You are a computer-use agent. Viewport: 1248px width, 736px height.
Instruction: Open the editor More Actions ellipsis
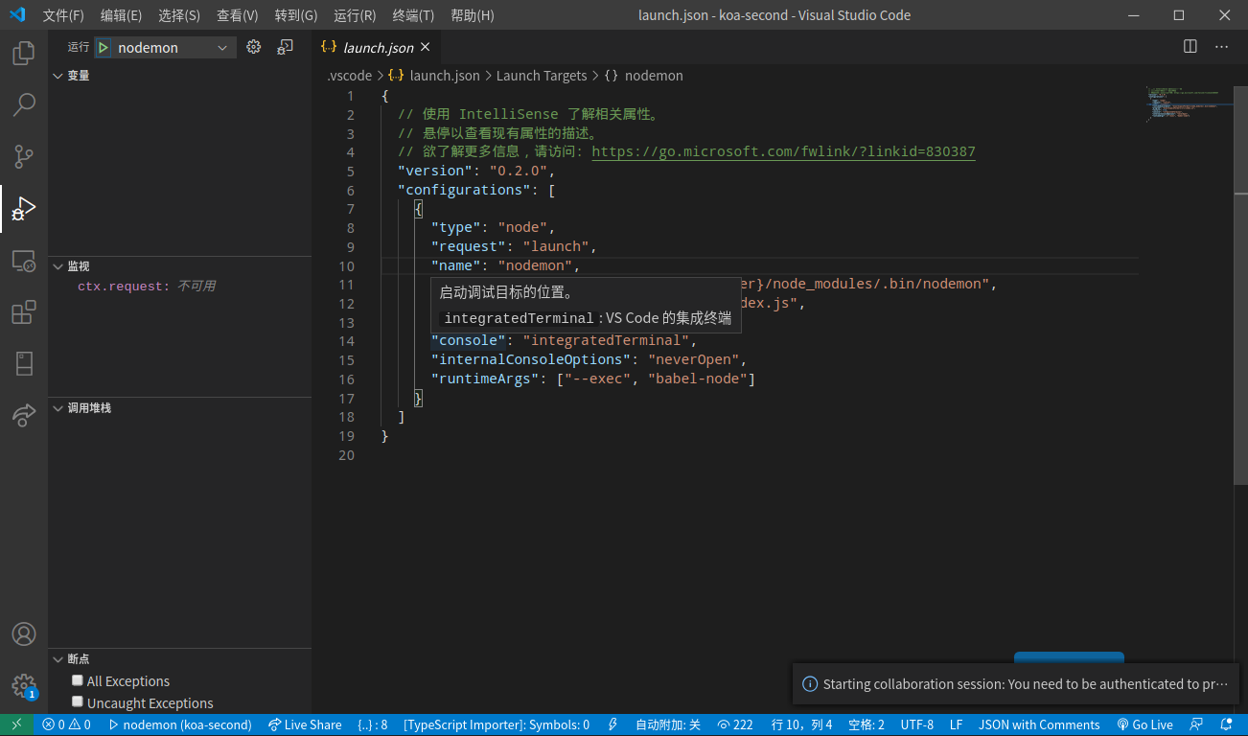(x=1222, y=46)
